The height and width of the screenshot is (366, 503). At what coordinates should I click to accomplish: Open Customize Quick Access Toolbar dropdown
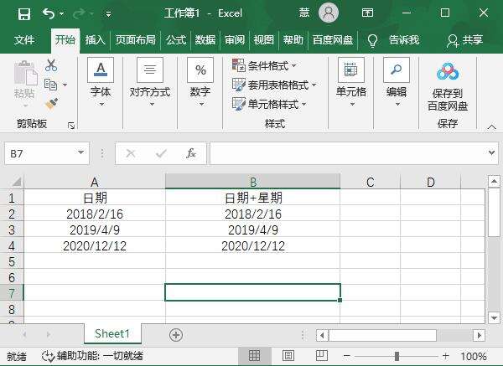(108, 14)
